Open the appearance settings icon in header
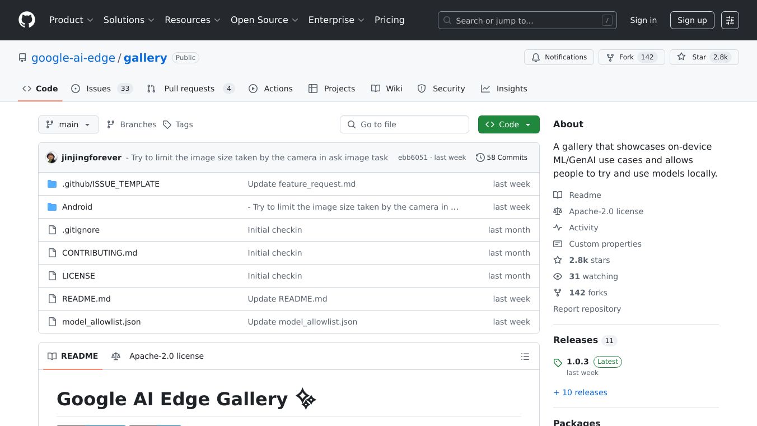 [x=730, y=20]
